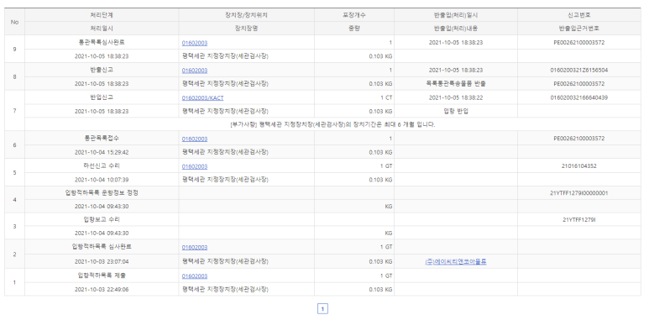Open 01602003 link in 통관목록접수 row
Screen dimensions: 649x315
pos(195,139)
